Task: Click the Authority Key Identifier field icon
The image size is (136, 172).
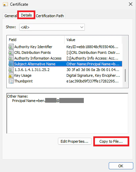Action: tap(11, 47)
